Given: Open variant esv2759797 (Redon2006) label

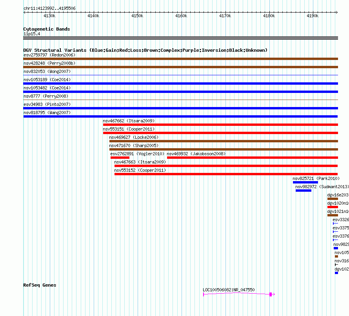Looking at the screenshot, I should click(49, 55).
